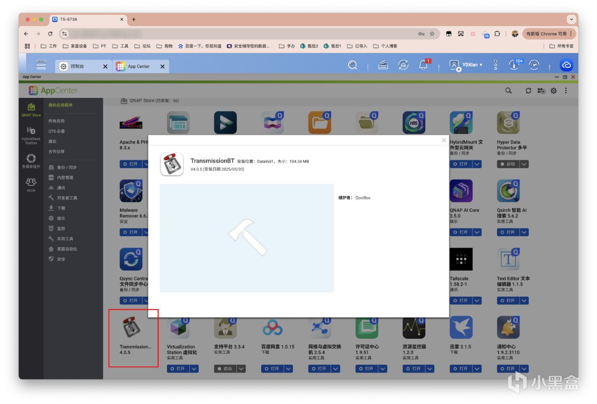The height and width of the screenshot is (404, 597).
Task: Select QNAP Store in the sidebar
Action: 31,110
